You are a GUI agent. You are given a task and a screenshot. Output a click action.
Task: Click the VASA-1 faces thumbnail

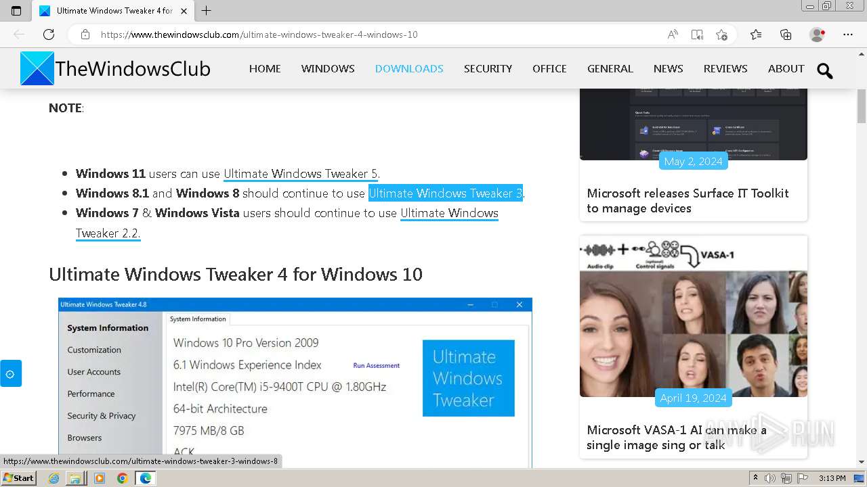pyautogui.click(x=694, y=316)
